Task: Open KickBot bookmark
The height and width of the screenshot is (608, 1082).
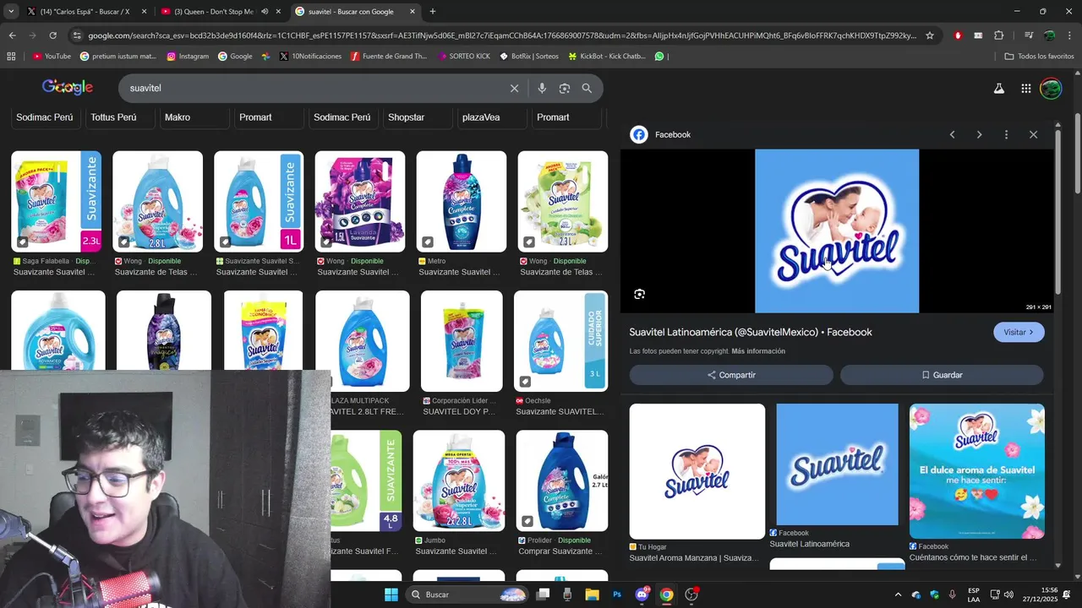Action: (x=607, y=57)
